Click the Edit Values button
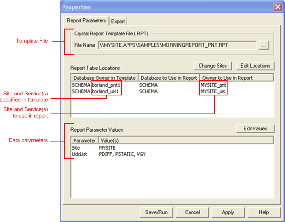 click(x=255, y=129)
